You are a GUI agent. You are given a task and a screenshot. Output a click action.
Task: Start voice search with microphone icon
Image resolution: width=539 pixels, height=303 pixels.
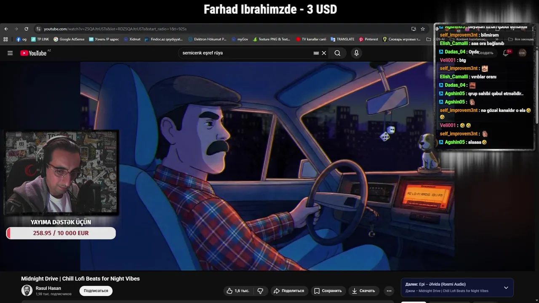pyautogui.click(x=356, y=53)
